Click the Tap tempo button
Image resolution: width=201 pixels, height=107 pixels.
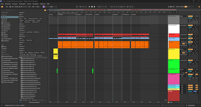click(x=12, y=7)
